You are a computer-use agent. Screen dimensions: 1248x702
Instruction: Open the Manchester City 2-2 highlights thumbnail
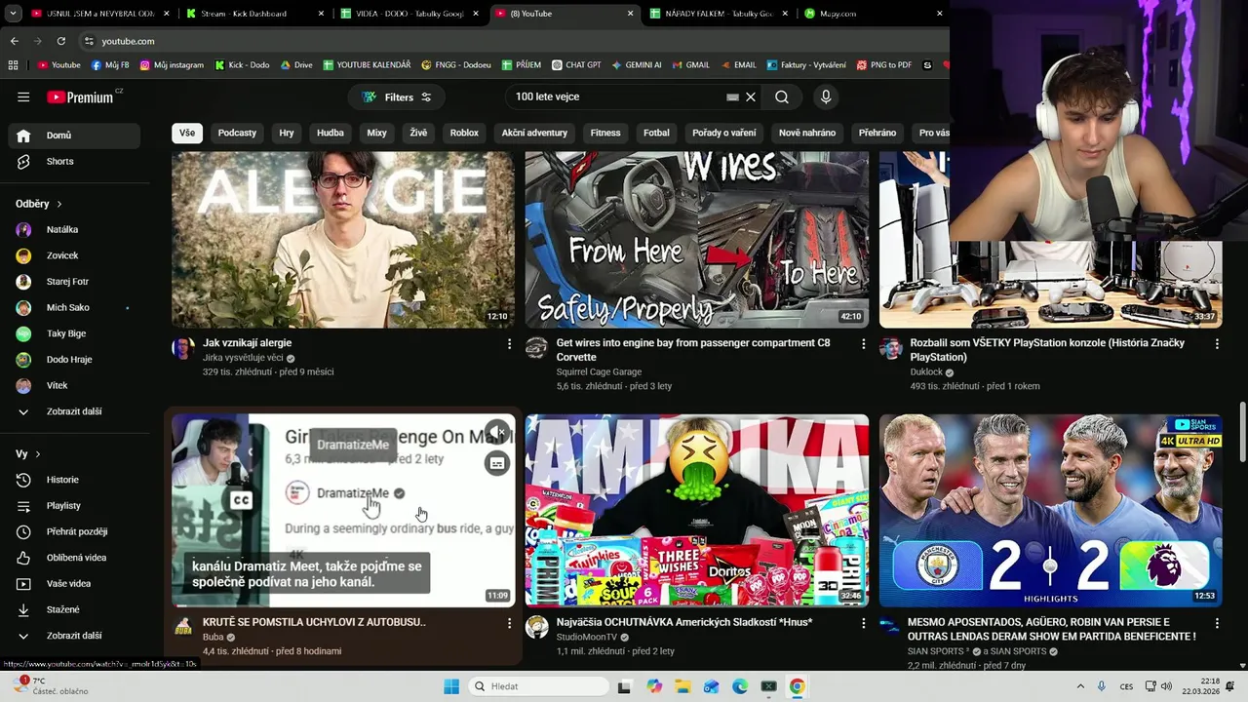point(1050,511)
